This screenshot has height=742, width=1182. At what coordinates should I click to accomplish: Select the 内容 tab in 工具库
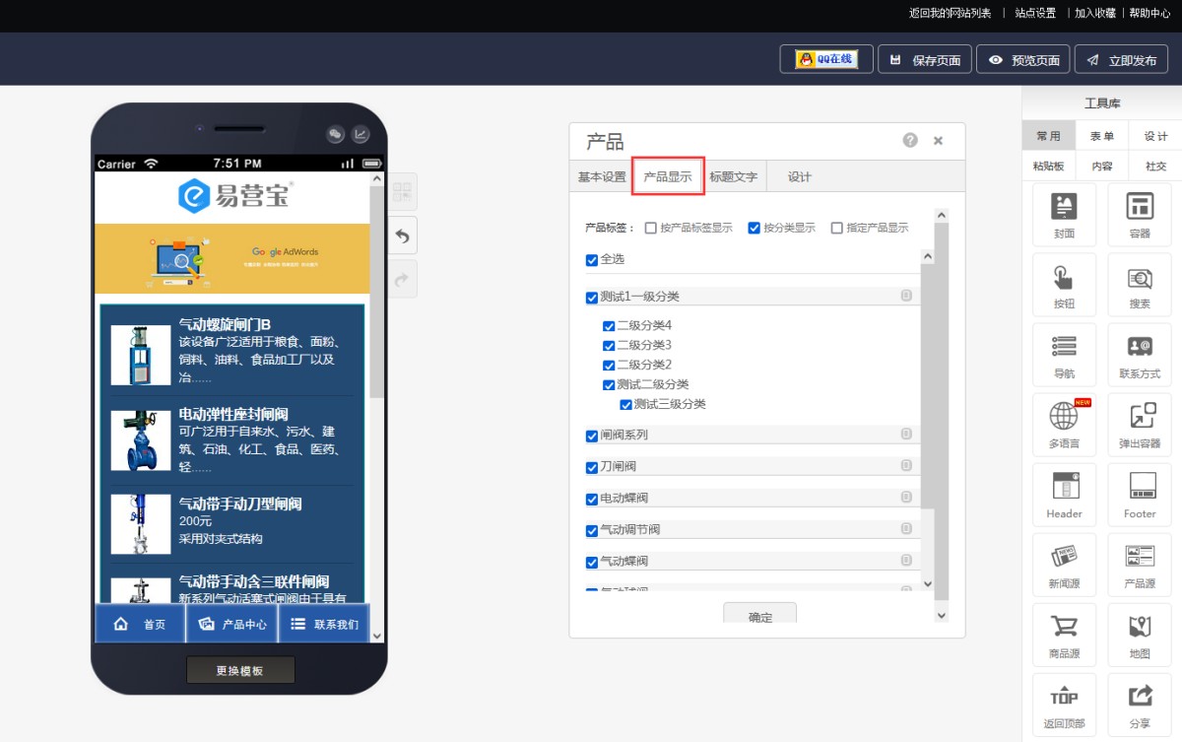pyautogui.click(x=1102, y=166)
